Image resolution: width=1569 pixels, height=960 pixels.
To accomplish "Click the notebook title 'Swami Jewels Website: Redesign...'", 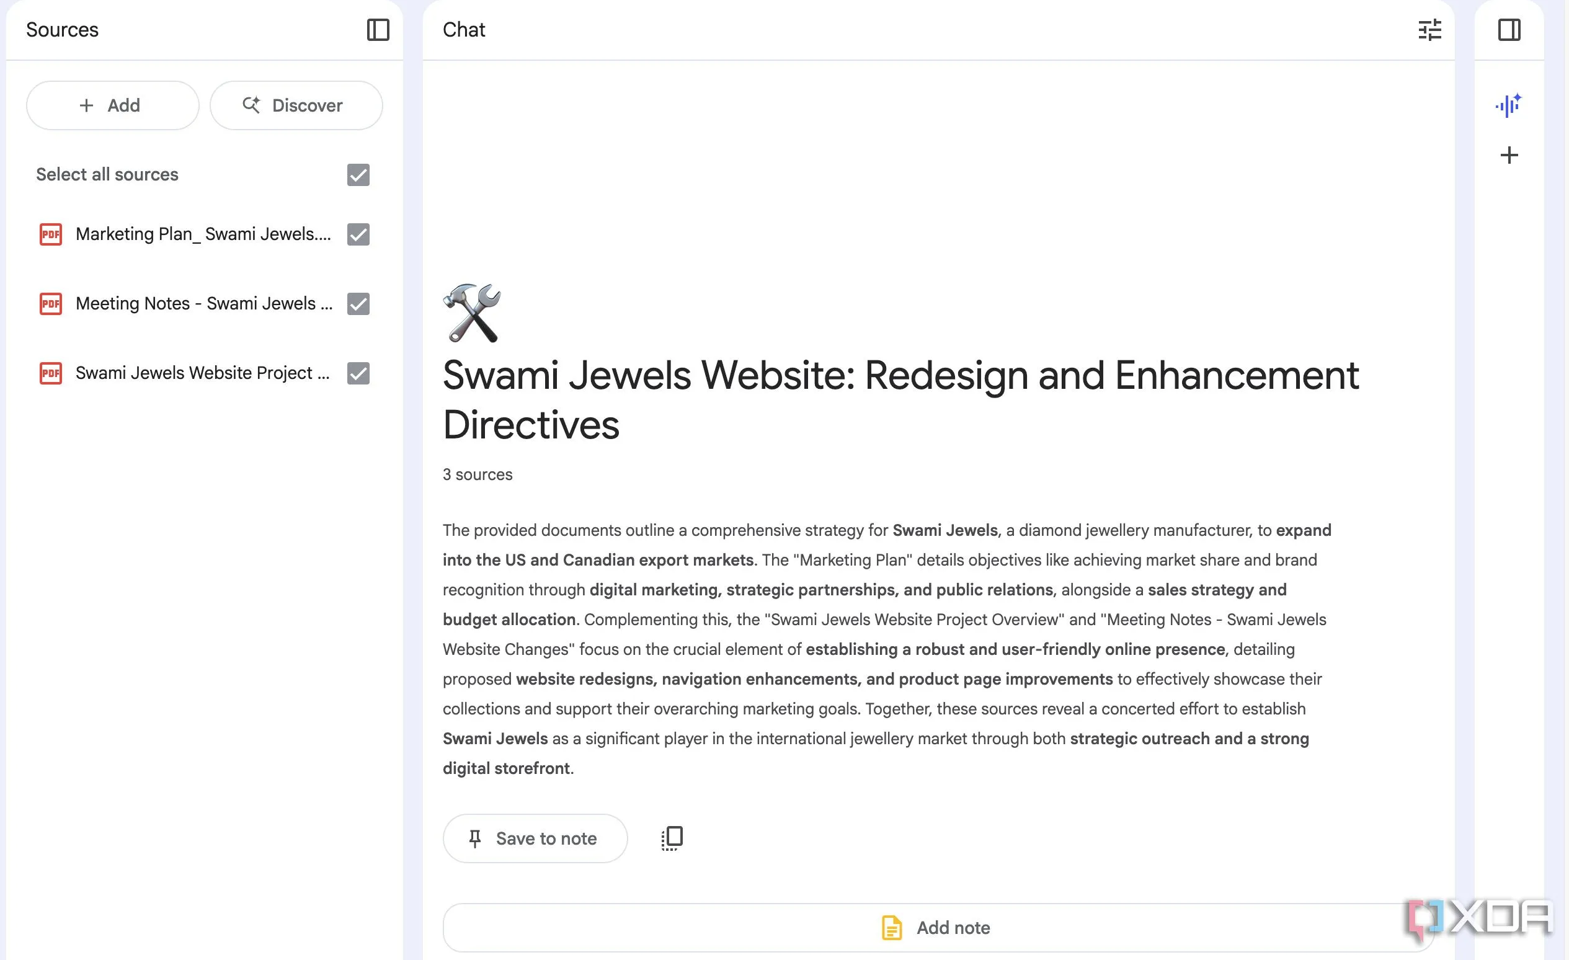I will point(900,399).
